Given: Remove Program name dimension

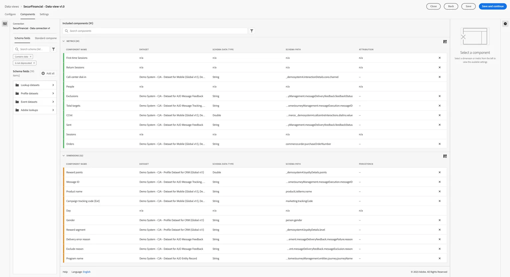Looking at the screenshot, I should click(x=440, y=258).
